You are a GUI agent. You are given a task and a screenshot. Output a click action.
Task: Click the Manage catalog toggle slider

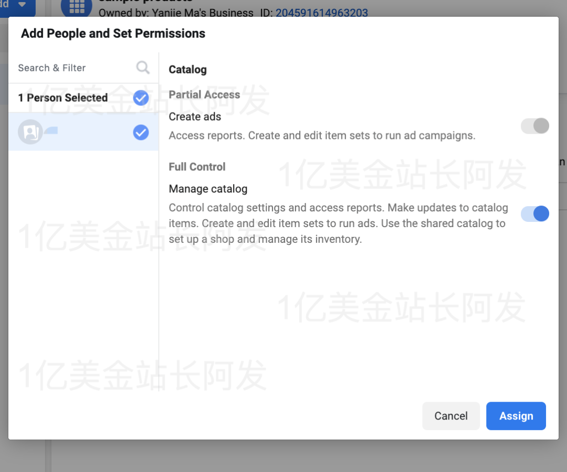(534, 214)
